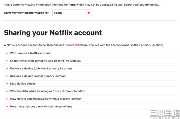Click the "Currently viewing information for:" label
The width and height of the screenshot is (180, 119).
click(27, 13)
